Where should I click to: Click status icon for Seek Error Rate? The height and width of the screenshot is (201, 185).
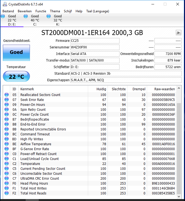tap(7, 100)
